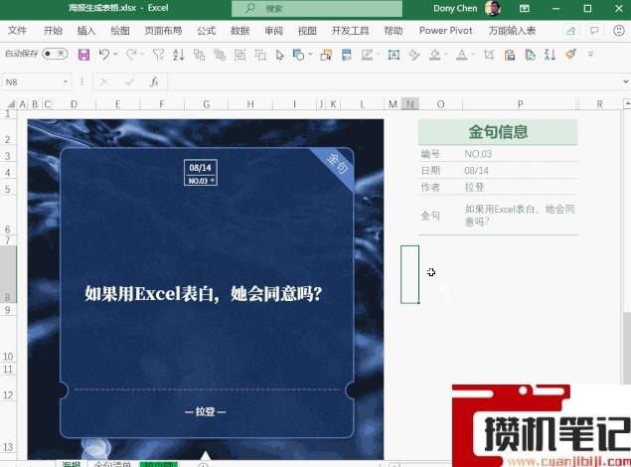Click the search box in title bar
The width and height of the screenshot is (631, 467).
click(x=317, y=9)
